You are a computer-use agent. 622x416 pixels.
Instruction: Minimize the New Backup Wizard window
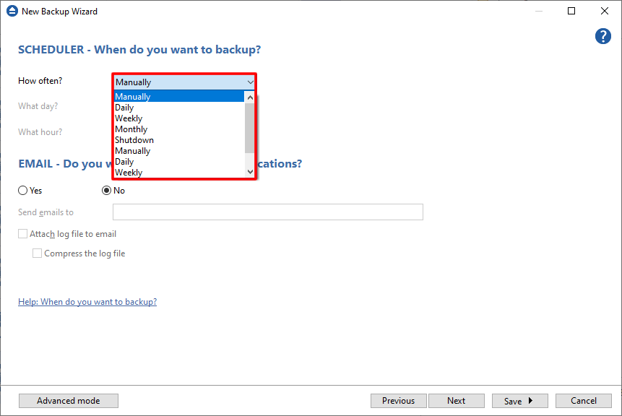click(x=539, y=12)
